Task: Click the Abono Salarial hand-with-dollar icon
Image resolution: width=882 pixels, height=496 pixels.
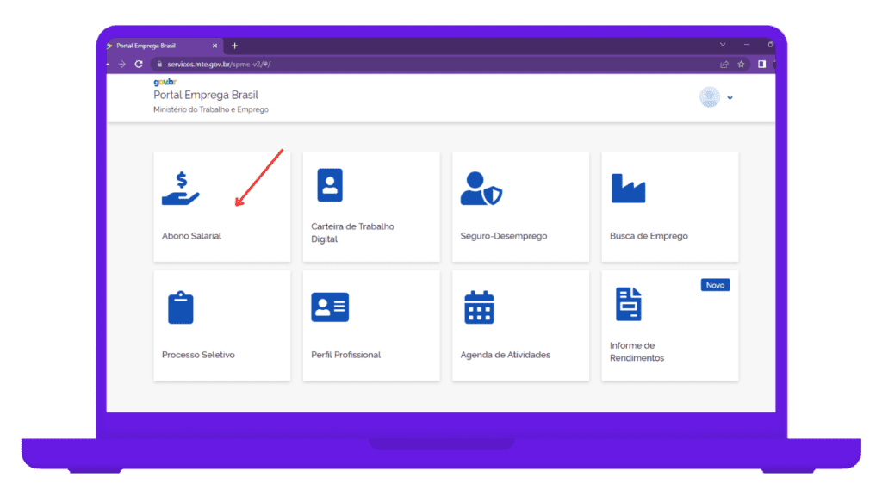Action: pos(180,189)
